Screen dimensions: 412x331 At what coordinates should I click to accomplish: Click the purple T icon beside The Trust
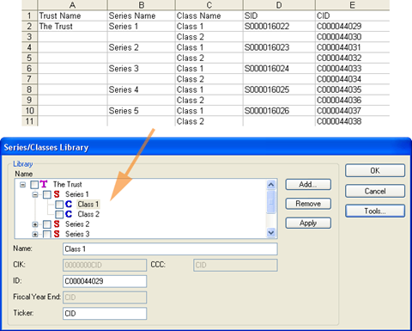44,184
